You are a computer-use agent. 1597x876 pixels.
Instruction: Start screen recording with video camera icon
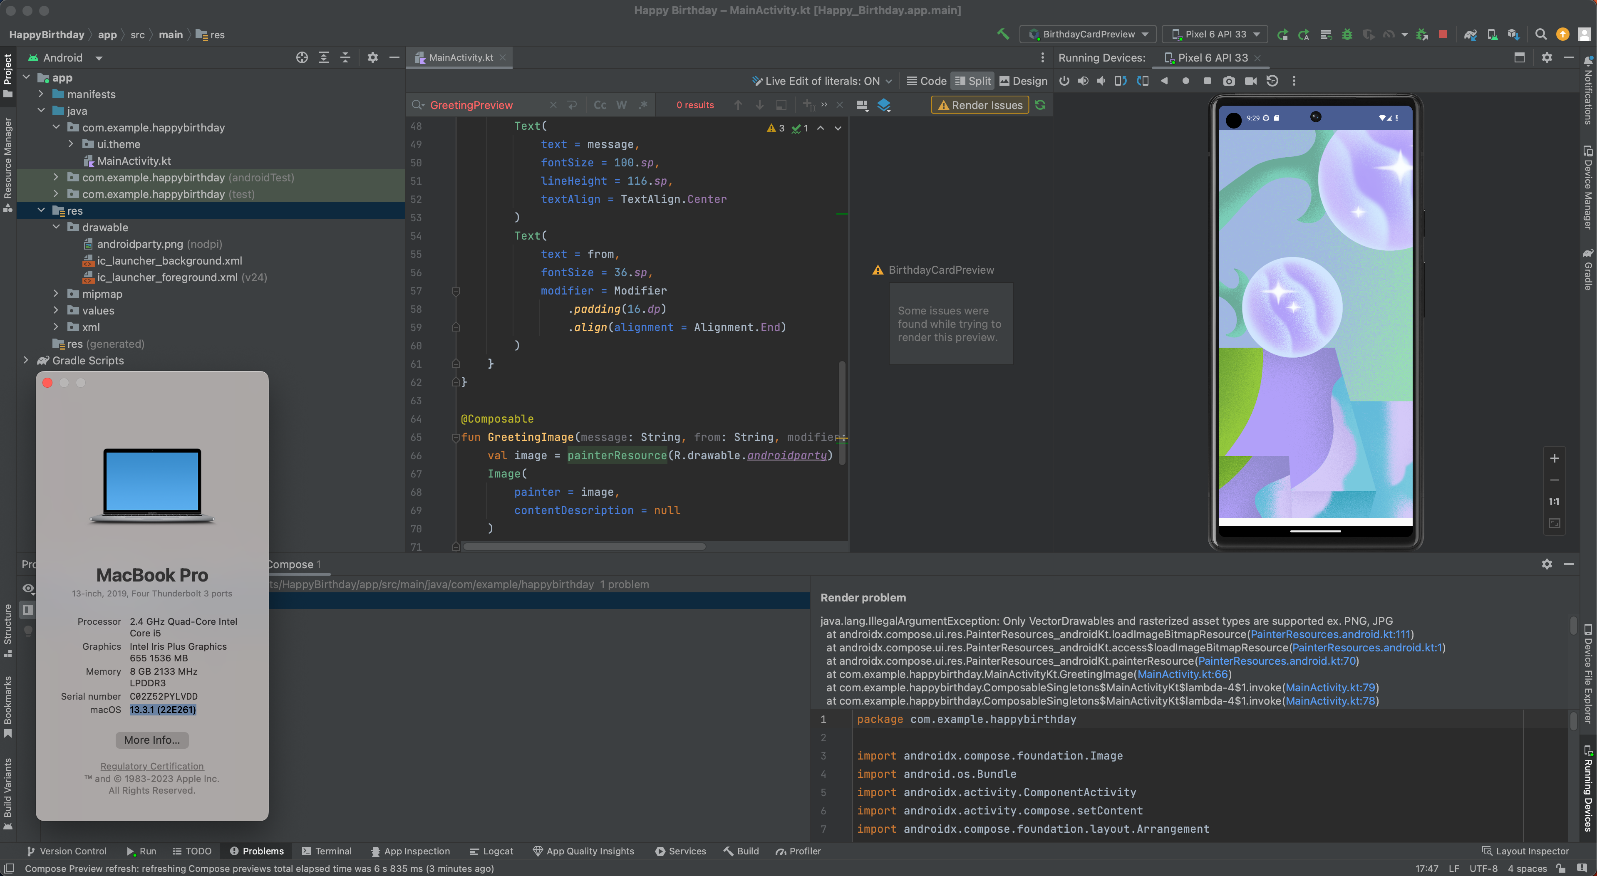[x=1251, y=81]
